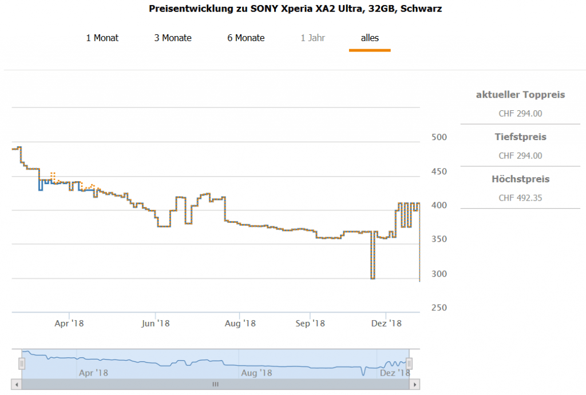Click the 500 label on the price axis

point(439,138)
